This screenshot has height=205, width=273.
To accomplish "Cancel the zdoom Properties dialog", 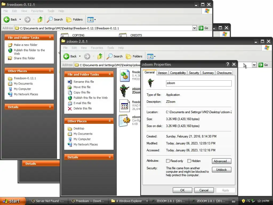I will point(204,190).
